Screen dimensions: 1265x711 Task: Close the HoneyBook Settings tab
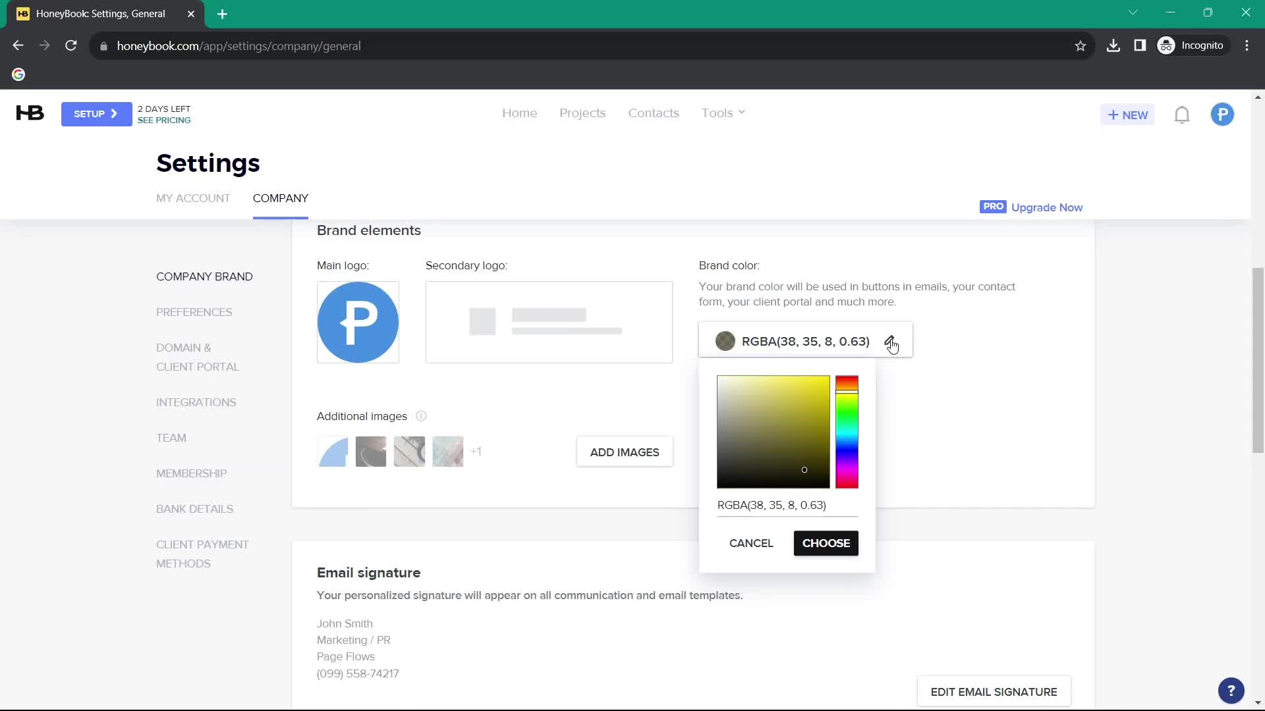pos(191,14)
